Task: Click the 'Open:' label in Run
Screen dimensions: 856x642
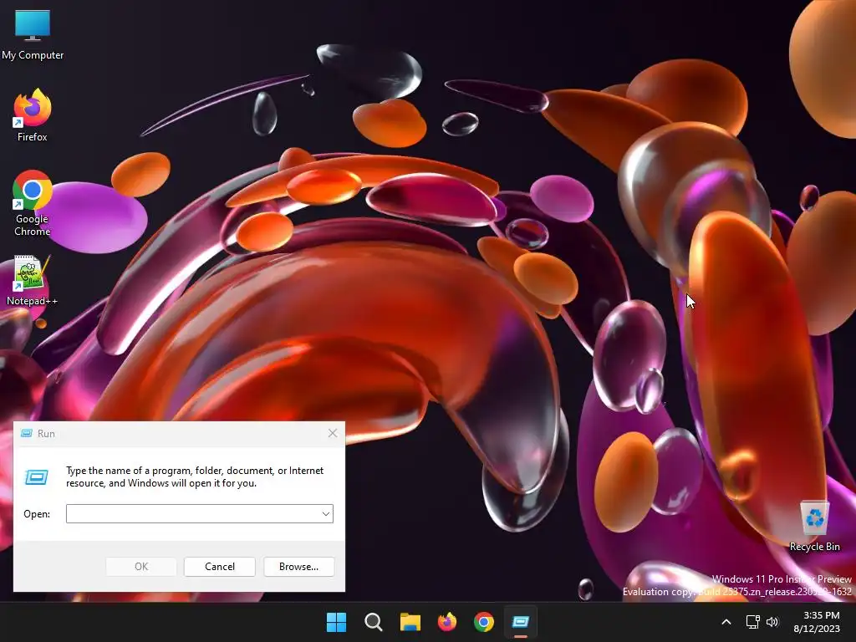Action: coord(37,514)
